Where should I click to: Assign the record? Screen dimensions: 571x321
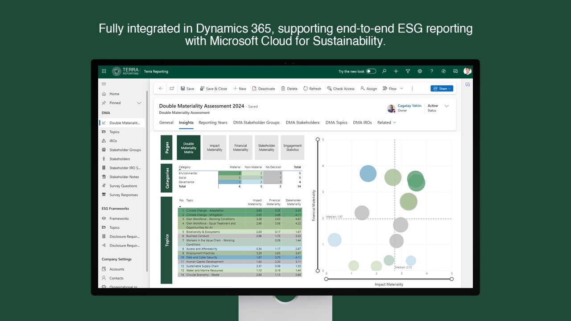point(368,89)
